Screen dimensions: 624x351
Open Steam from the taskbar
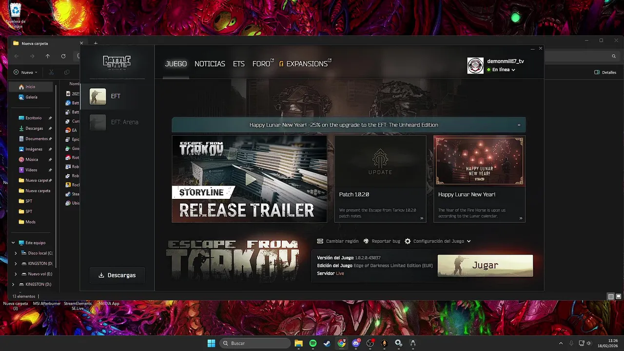(327, 343)
